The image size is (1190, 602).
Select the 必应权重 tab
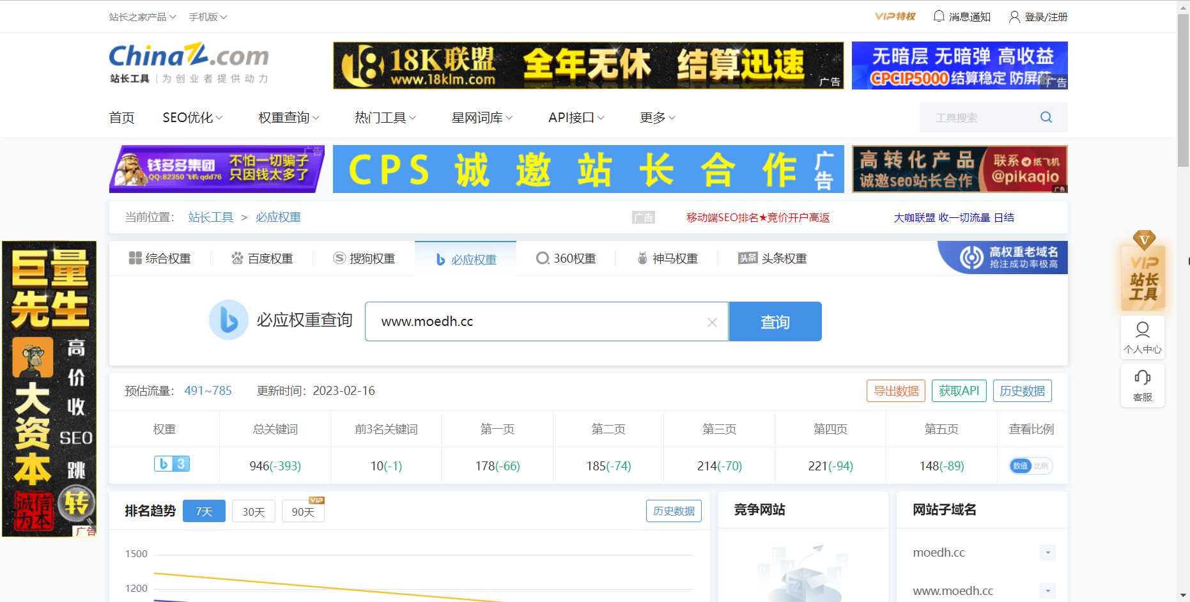(x=466, y=259)
